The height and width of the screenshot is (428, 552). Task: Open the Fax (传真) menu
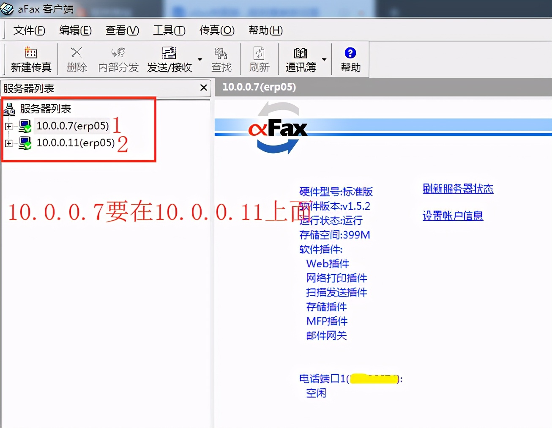pyautogui.click(x=217, y=30)
